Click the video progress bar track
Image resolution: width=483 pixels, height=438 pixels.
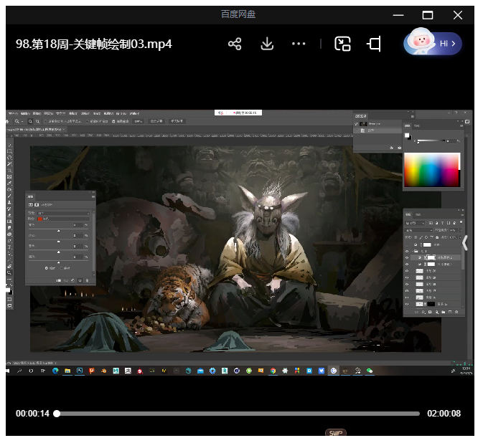tap(238, 414)
